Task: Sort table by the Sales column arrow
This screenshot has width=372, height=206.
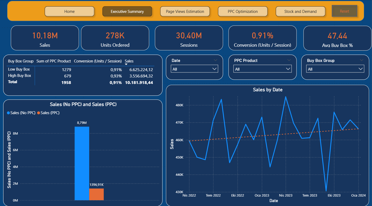Action: click(x=126, y=64)
